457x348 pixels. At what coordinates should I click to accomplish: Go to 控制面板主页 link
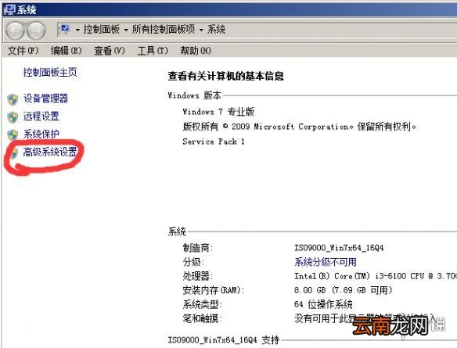[50, 72]
